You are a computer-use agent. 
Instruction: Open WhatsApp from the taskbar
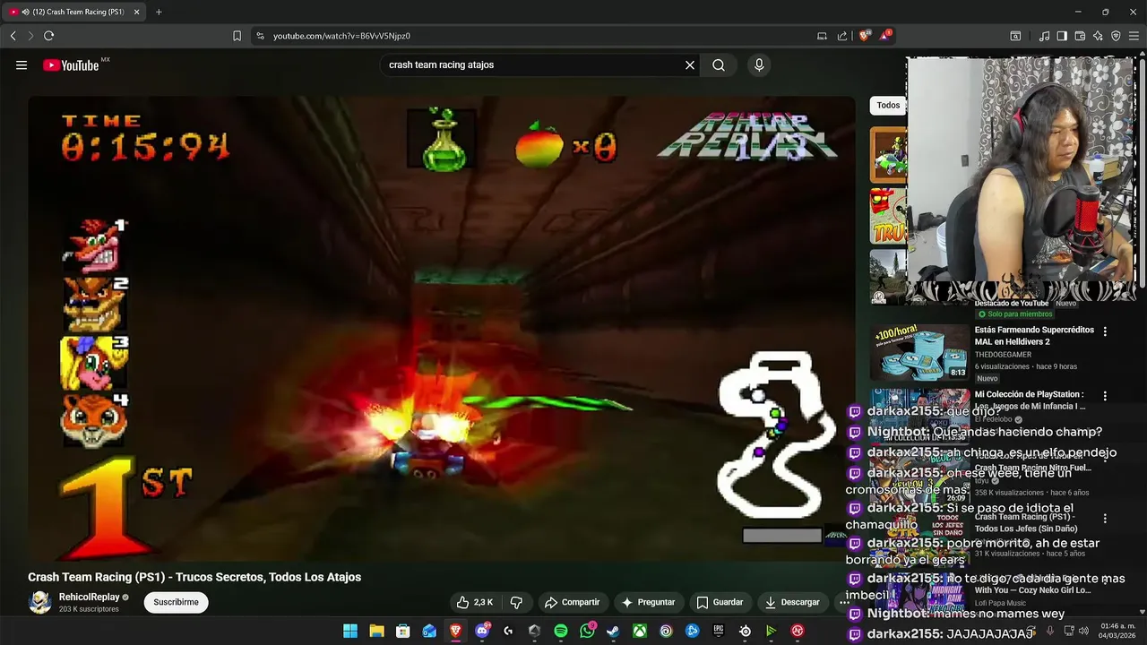tap(587, 631)
